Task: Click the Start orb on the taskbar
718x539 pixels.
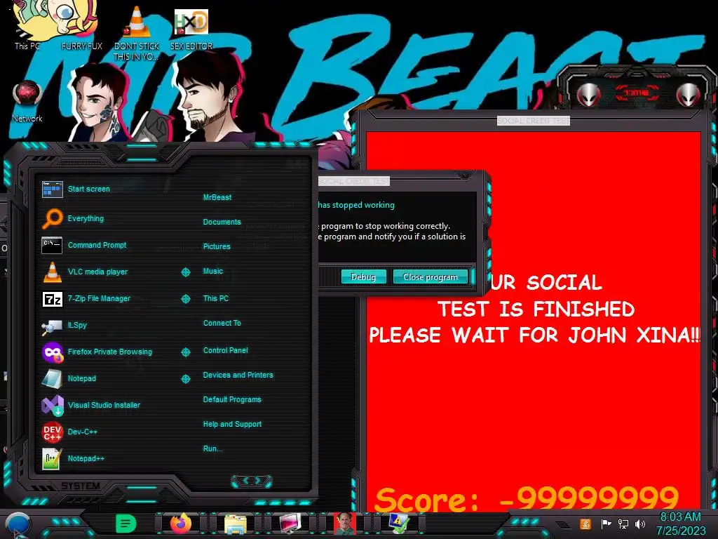Action: click(18, 524)
